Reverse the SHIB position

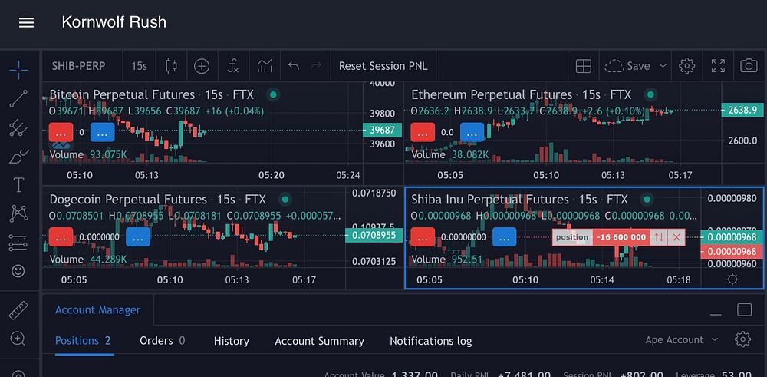click(659, 237)
